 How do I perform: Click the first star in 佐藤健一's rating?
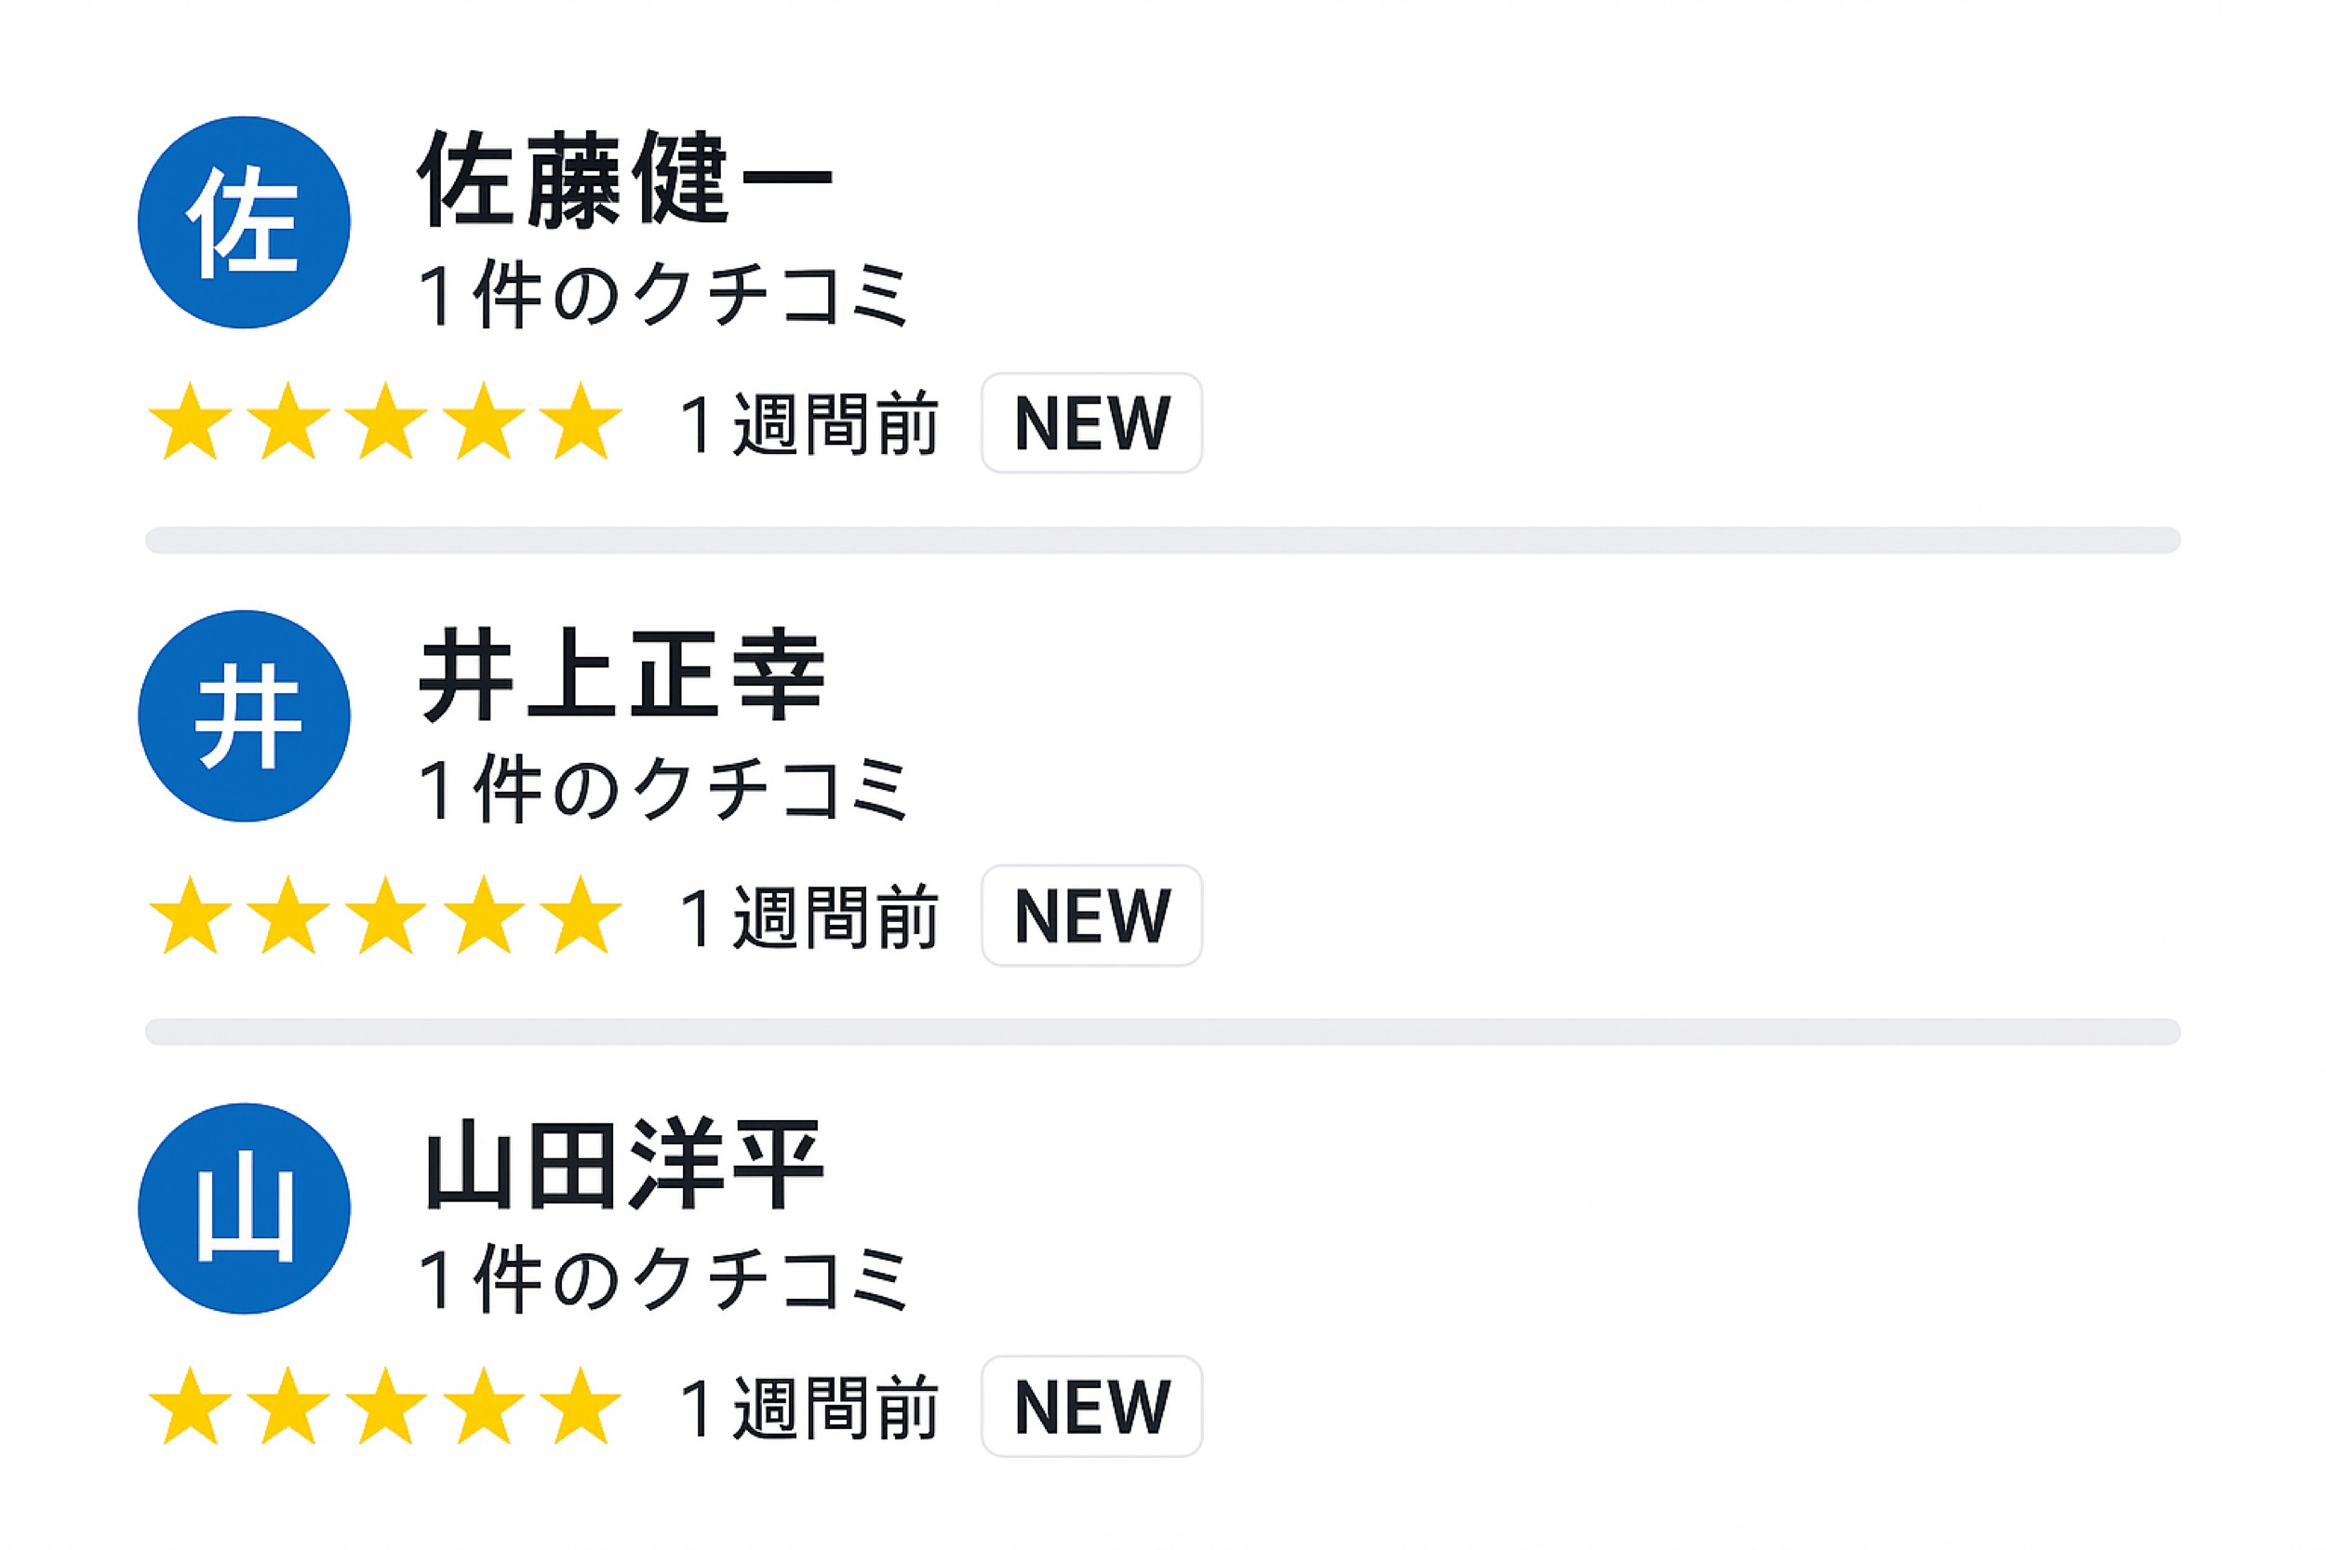click(190, 422)
